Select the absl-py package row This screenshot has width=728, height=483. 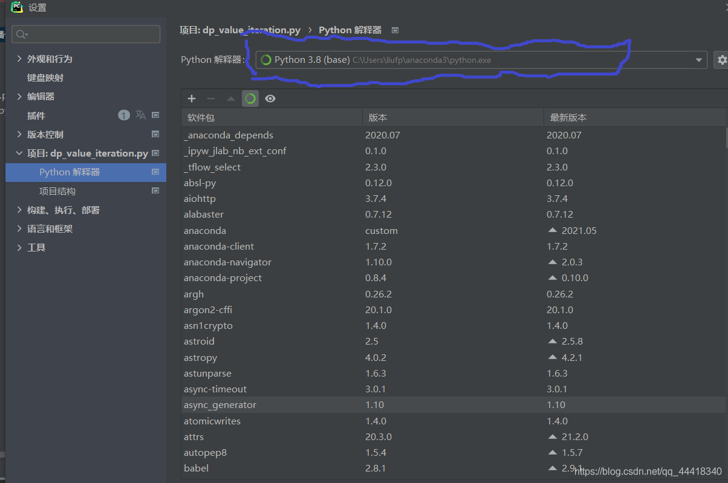tap(453, 183)
